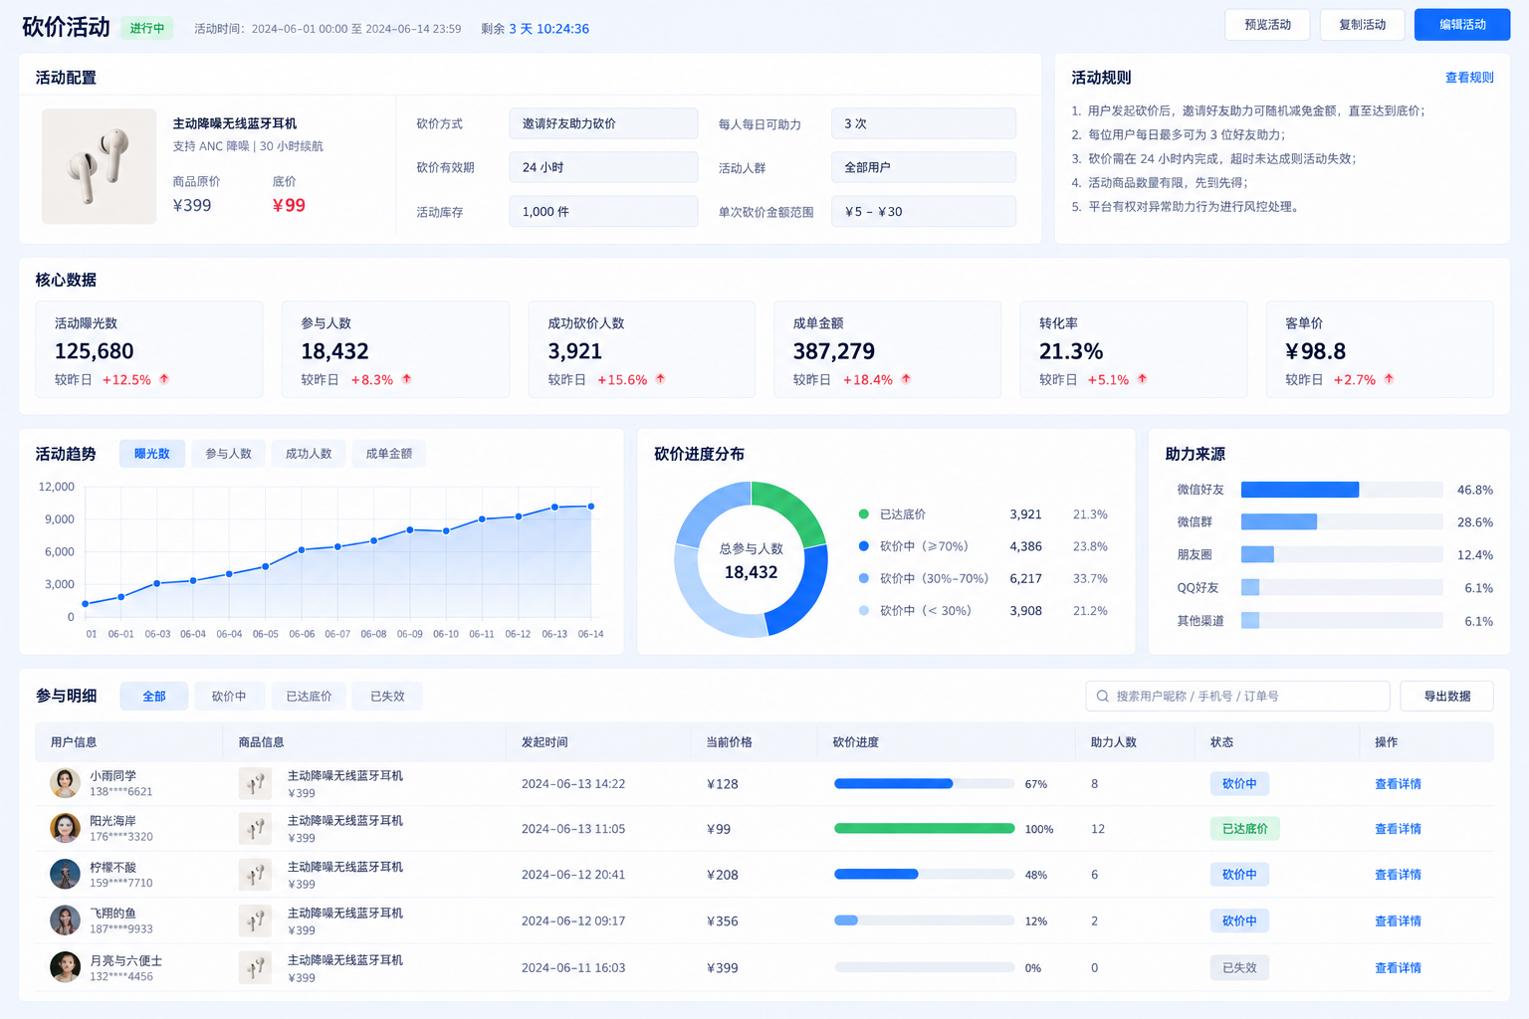Click the 已达底价 status badge in 阳光海岸's row
The height and width of the screenshot is (1019, 1529).
coord(1245,829)
